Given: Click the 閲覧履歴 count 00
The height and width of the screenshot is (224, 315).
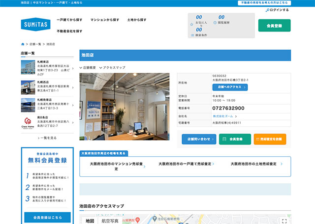Looking at the screenshot, I should (221, 17).
